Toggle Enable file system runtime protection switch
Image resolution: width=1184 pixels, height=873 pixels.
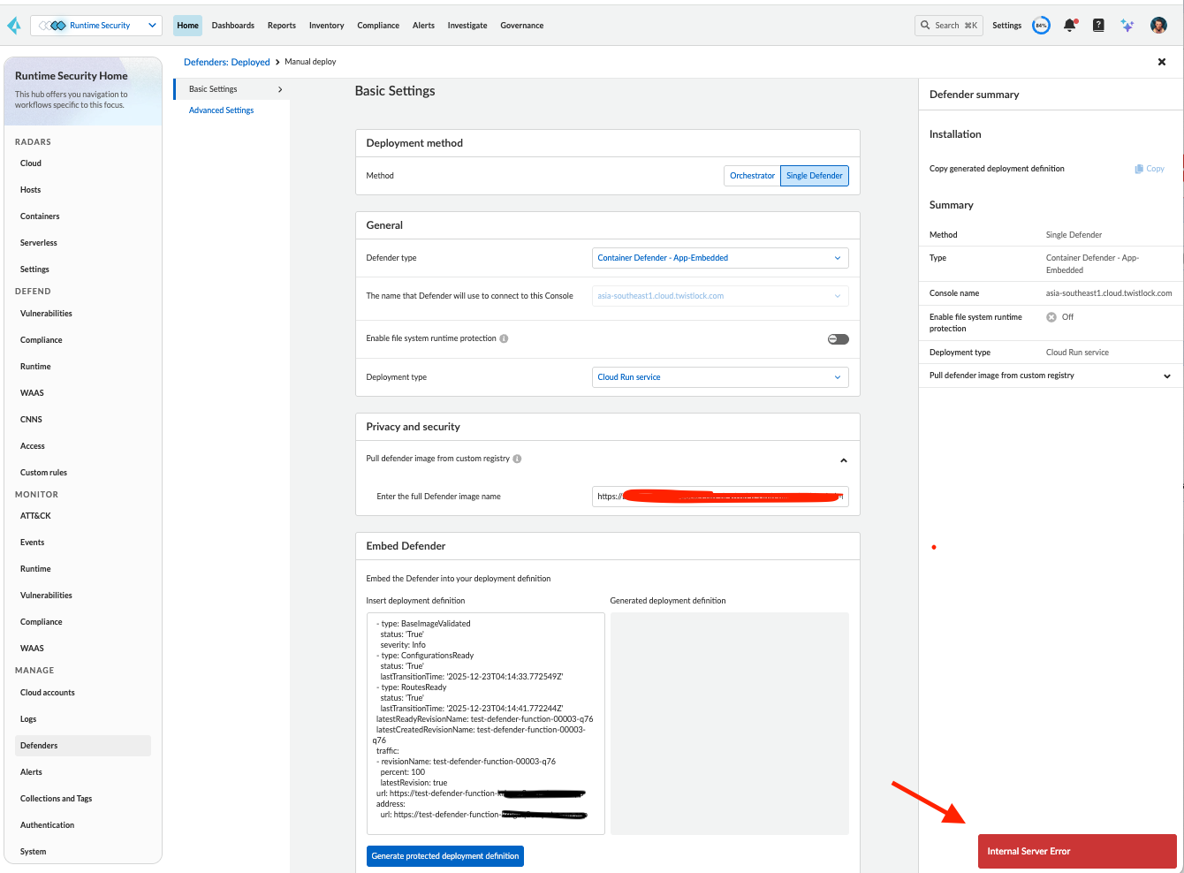(x=839, y=339)
